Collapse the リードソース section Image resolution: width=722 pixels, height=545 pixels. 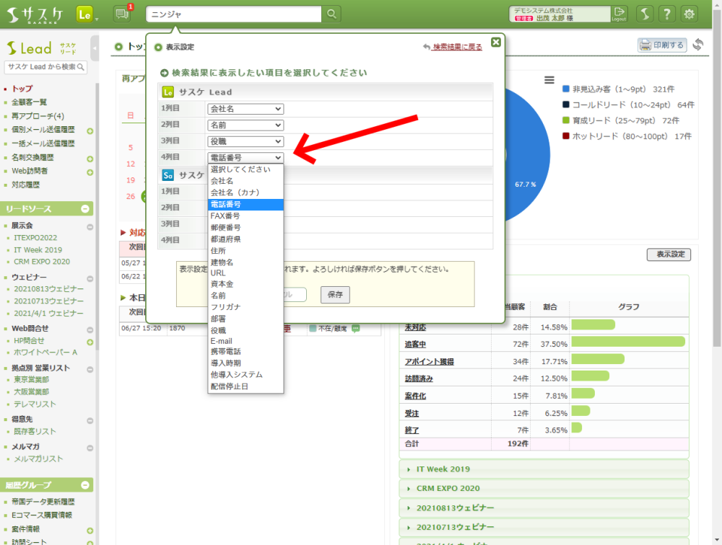pos(85,209)
